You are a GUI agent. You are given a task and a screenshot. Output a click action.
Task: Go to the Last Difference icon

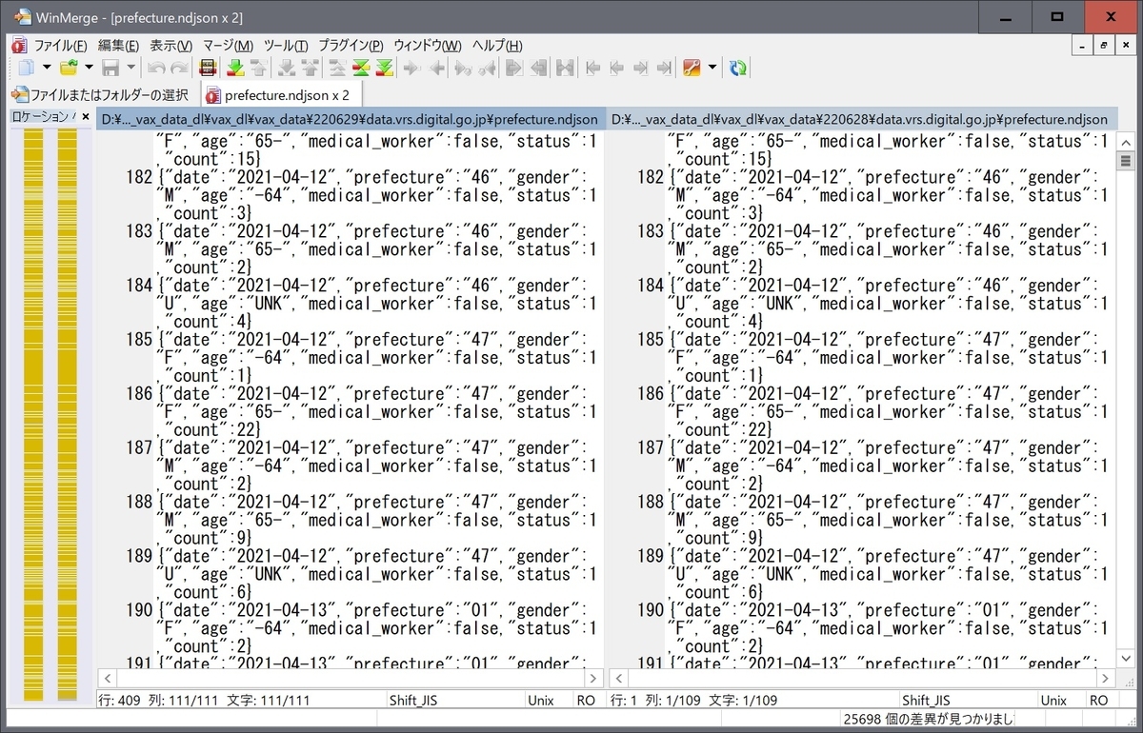tap(384, 68)
